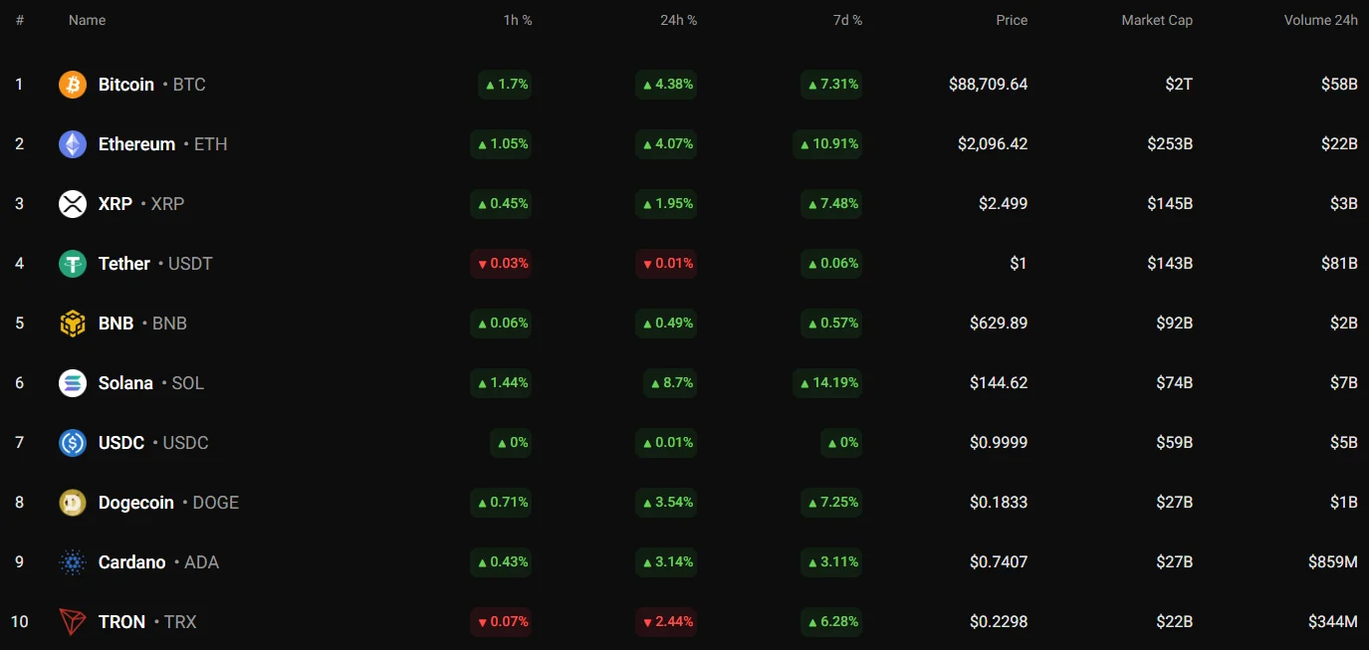The width and height of the screenshot is (1369, 650).
Task: Click the Solana logo icon
Action: [73, 383]
